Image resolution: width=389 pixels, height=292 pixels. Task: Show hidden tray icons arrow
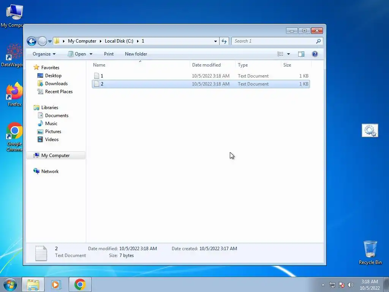323,285
